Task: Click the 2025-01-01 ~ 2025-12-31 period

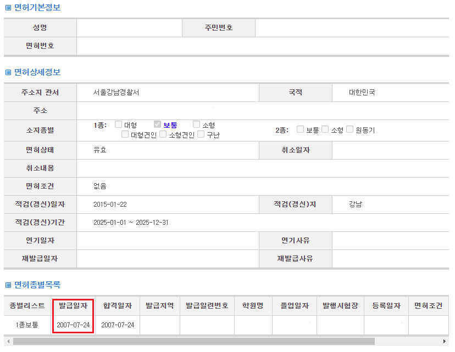Action: pos(131,223)
